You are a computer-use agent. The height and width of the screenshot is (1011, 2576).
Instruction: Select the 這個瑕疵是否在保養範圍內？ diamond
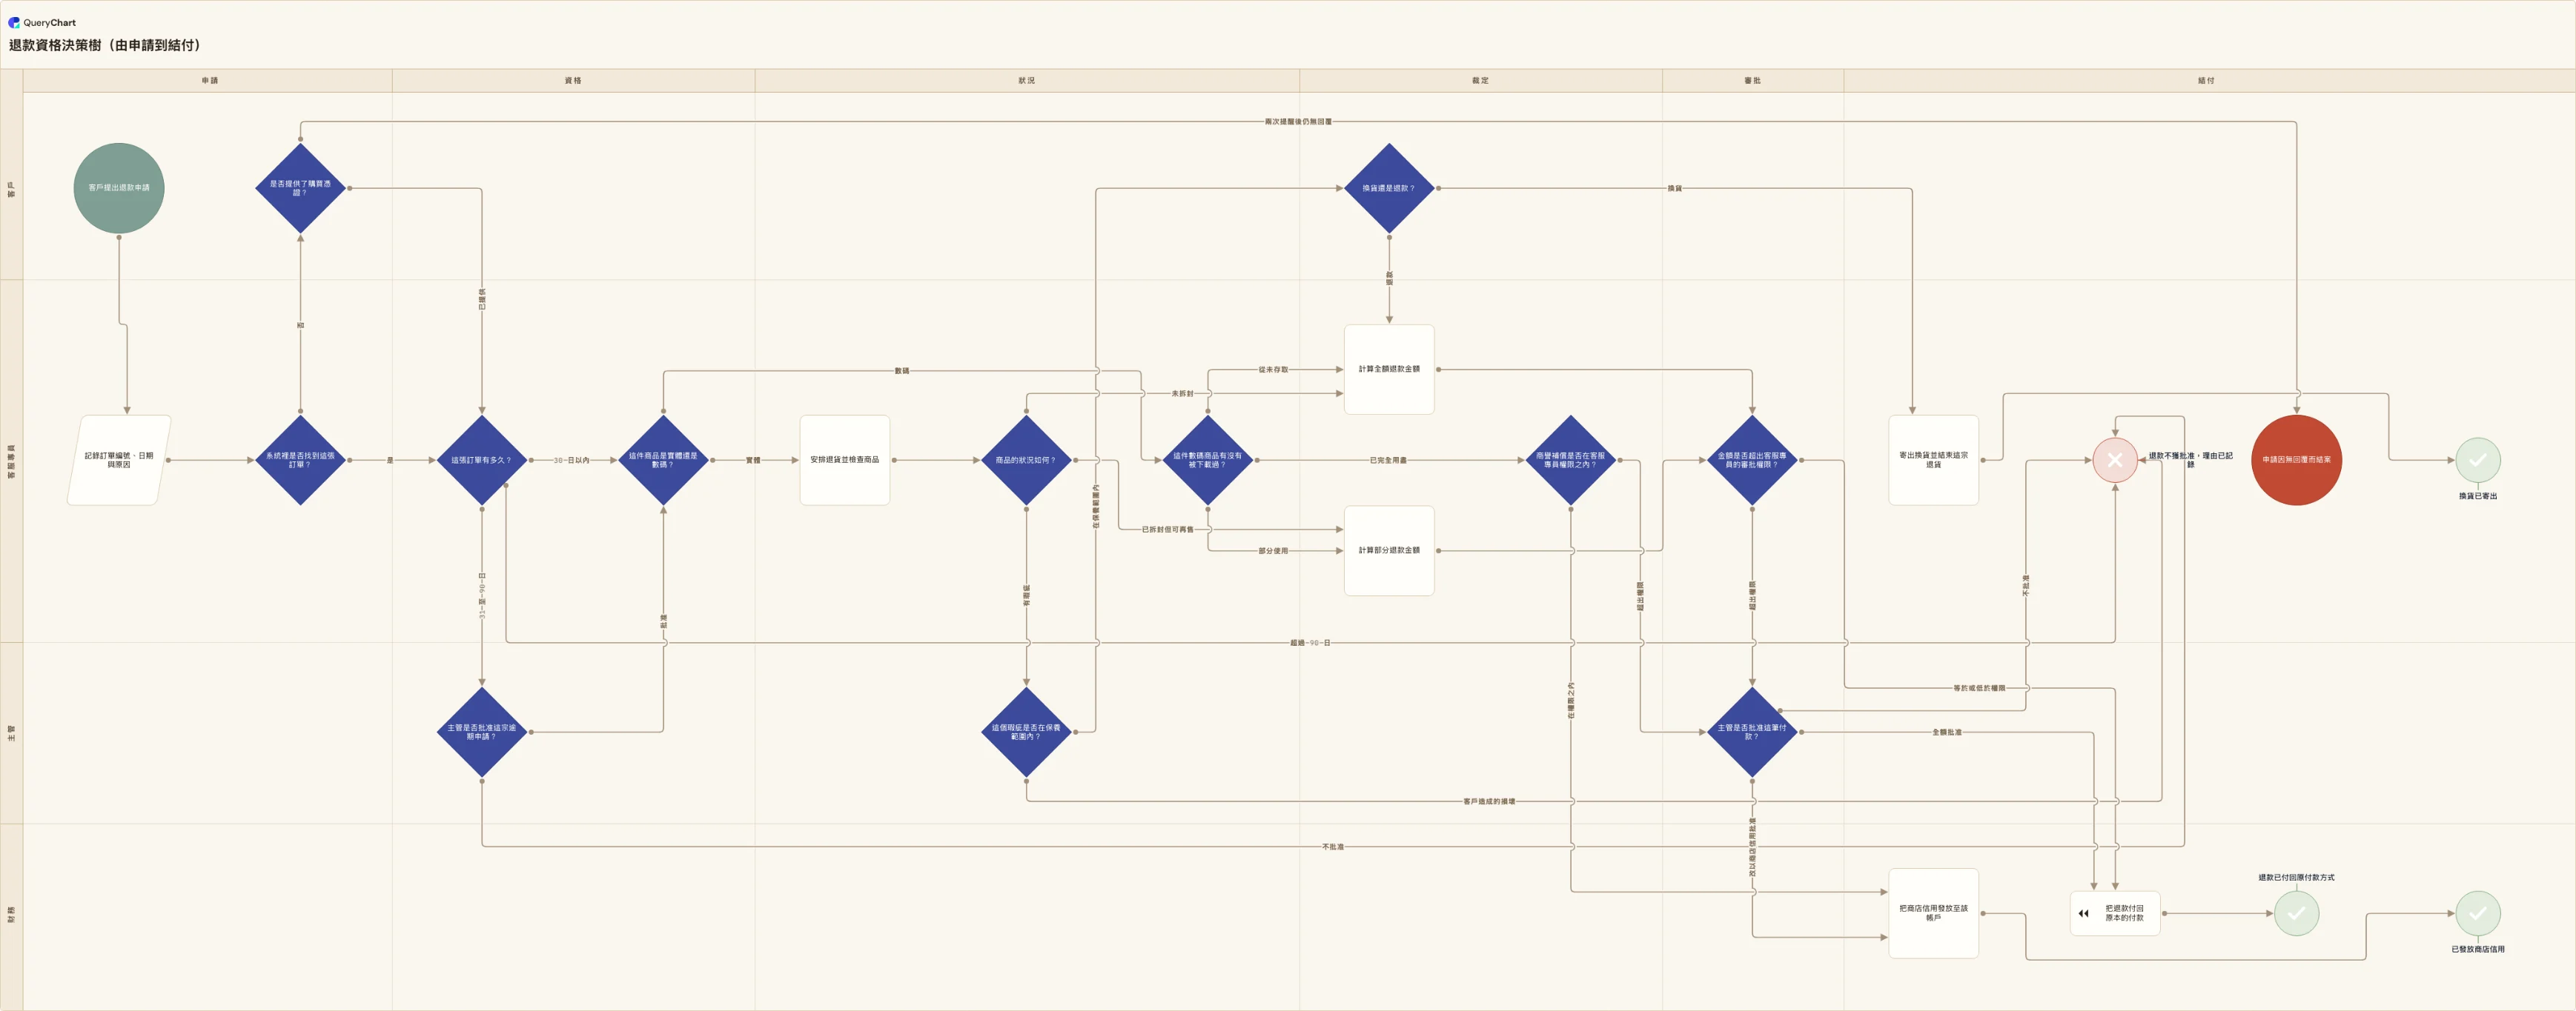(x=1026, y=733)
